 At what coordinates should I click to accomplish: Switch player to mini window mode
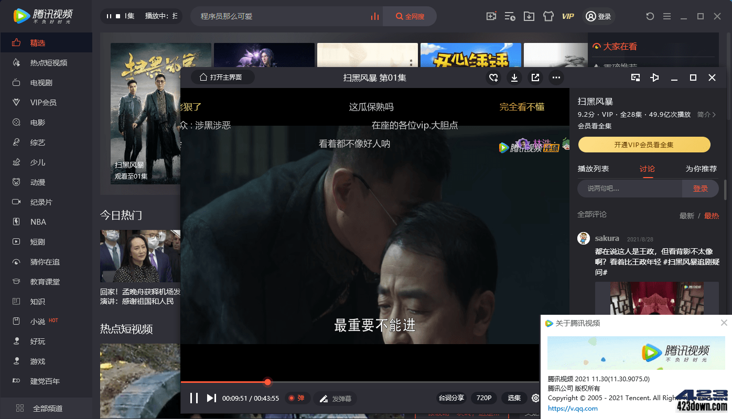(x=636, y=78)
